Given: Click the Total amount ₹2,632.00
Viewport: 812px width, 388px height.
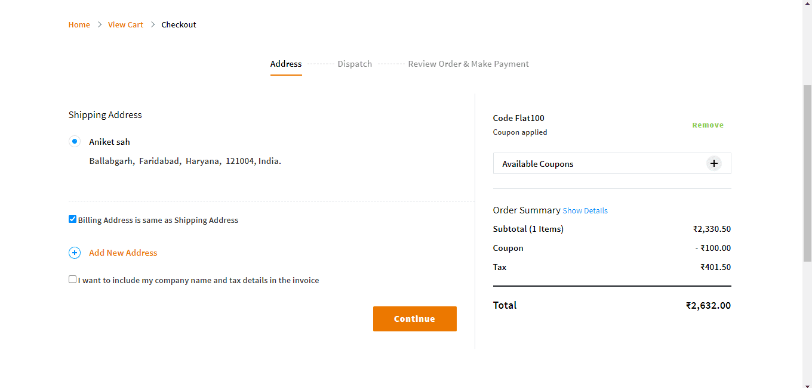Looking at the screenshot, I should (708, 305).
